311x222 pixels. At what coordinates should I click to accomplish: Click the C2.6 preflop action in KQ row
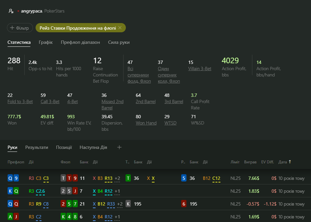[x=41, y=191]
